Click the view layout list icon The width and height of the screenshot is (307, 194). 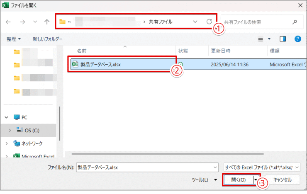click(261, 39)
